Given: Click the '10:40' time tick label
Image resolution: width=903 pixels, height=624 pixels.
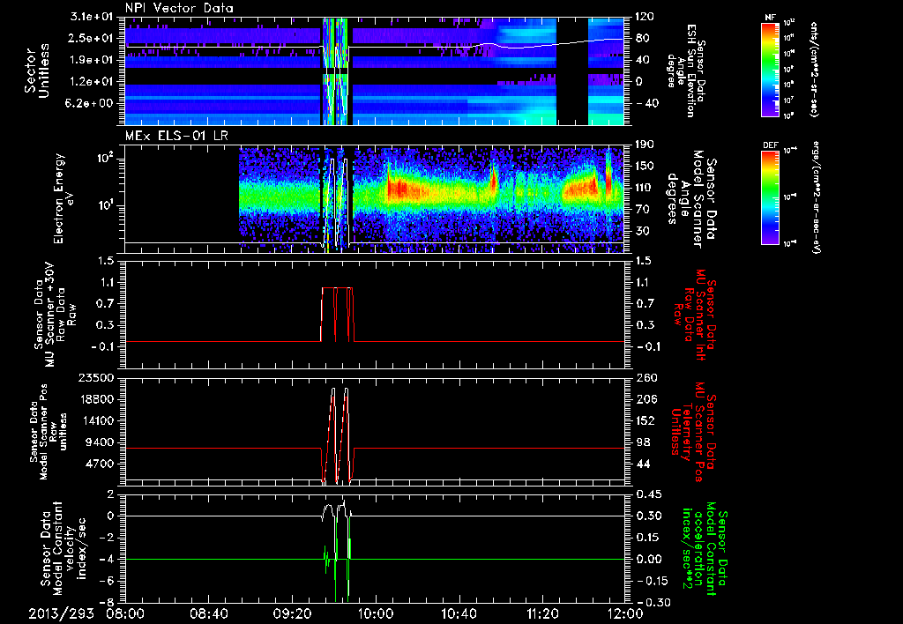Looking at the screenshot, I should tap(459, 613).
